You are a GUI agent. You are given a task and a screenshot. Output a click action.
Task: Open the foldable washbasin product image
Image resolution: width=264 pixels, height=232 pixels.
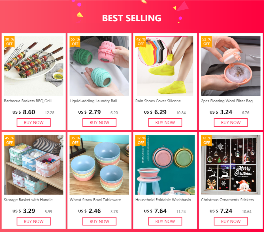(165, 165)
